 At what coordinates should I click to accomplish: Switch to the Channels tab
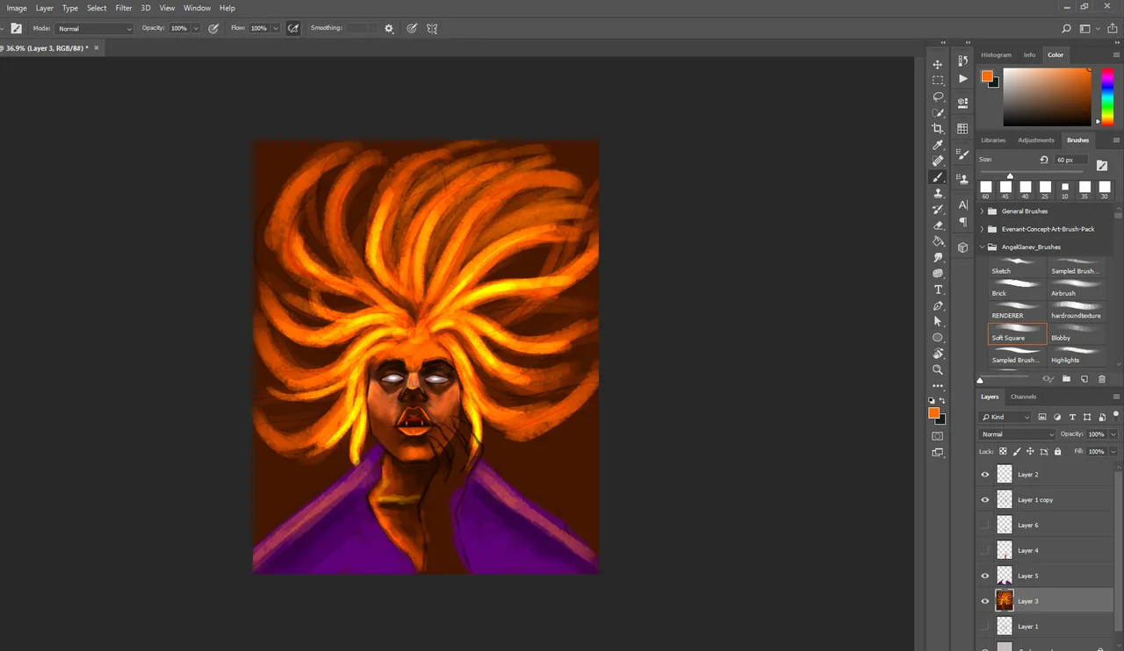1023,397
